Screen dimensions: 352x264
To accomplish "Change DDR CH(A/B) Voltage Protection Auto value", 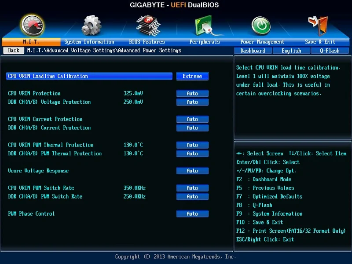I will [192, 102].
